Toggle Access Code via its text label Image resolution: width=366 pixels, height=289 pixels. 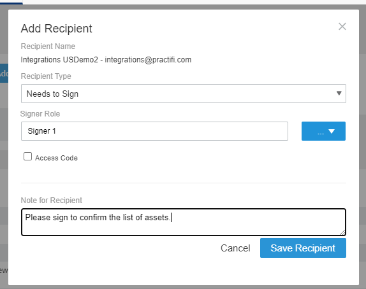(x=56, y=158)
